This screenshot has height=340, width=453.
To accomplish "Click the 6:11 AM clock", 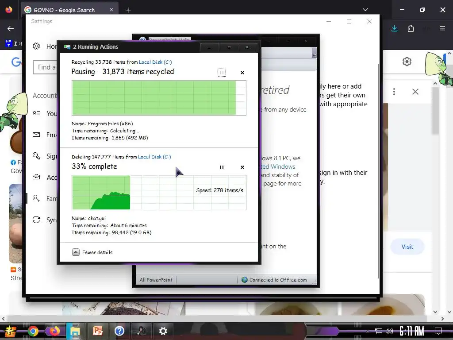I will (412, 331).
